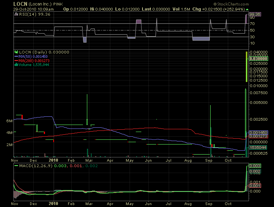Click the tall green candle at far right

pyautogui.click(x=246, y=66)
